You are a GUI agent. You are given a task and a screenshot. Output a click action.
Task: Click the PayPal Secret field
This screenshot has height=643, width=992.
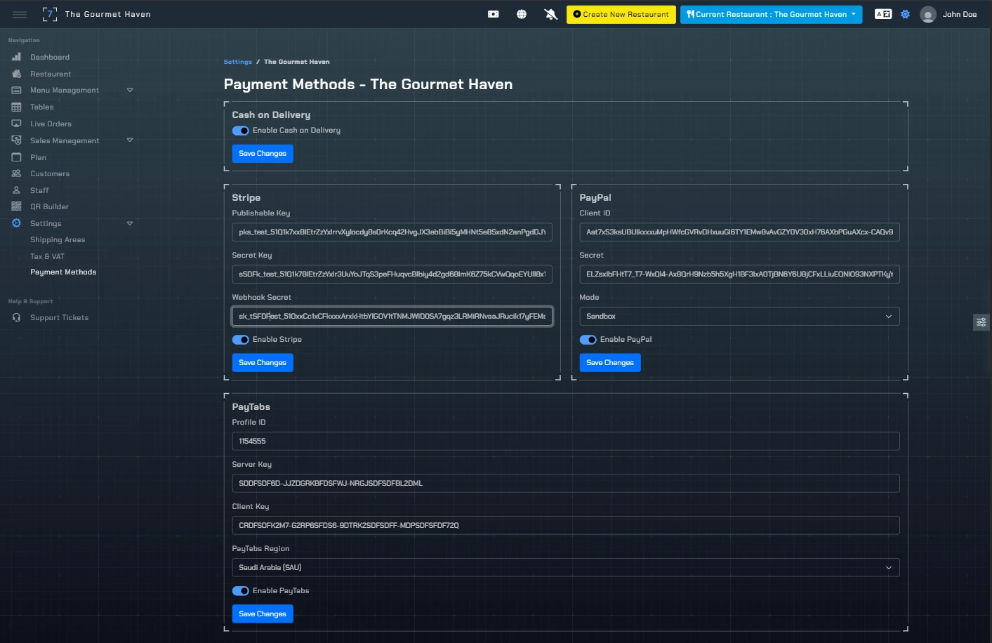point(739,274)
